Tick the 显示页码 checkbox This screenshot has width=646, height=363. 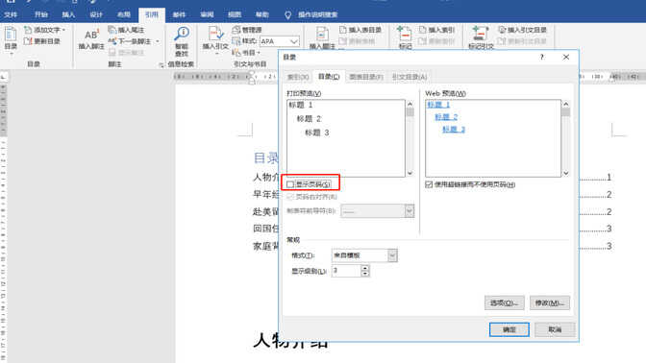290,184
